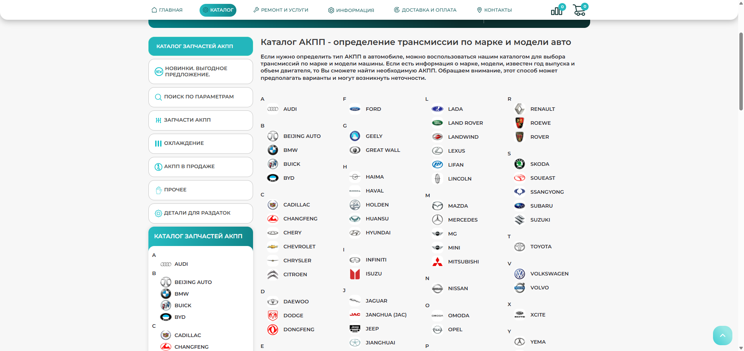Open the SSANGYONG brand link
The height and width of the screenshot is (351, 744).
click(x=547, y=192)
